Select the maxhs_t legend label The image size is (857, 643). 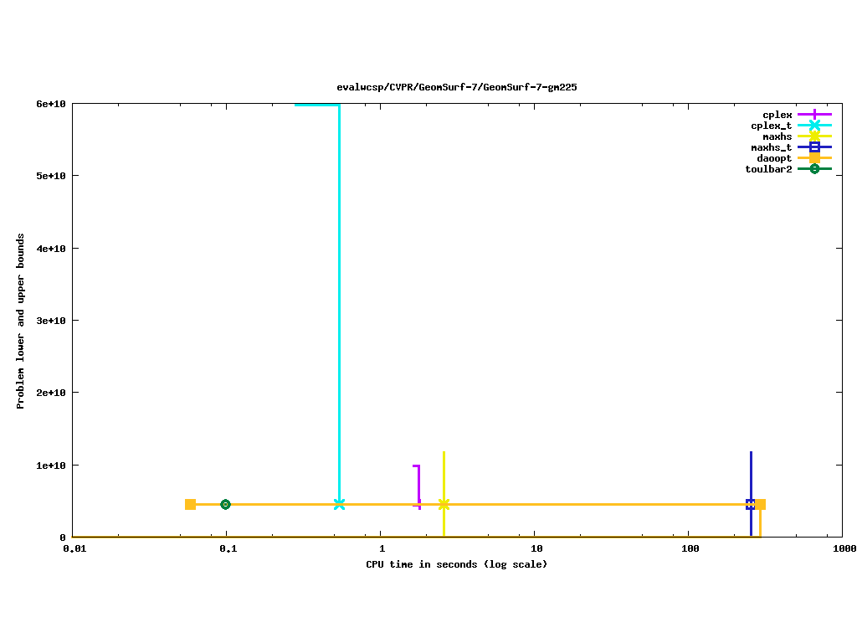771,147
